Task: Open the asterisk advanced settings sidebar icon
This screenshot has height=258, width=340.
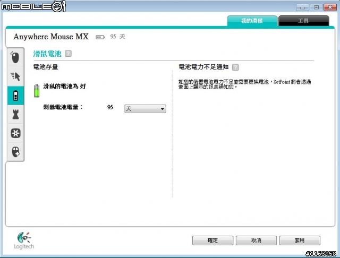Action: [15, 133]
